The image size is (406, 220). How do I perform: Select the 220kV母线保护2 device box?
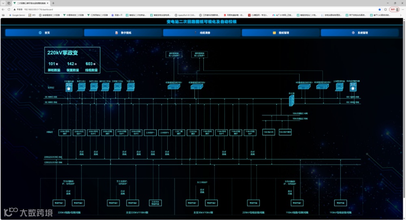93,132
